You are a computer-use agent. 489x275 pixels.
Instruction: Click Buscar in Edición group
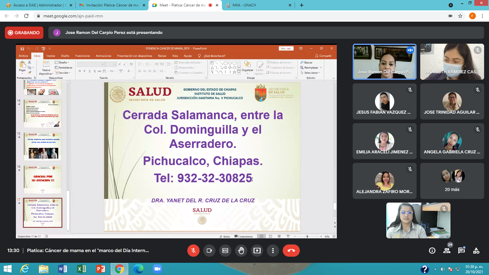coord(307,62)
